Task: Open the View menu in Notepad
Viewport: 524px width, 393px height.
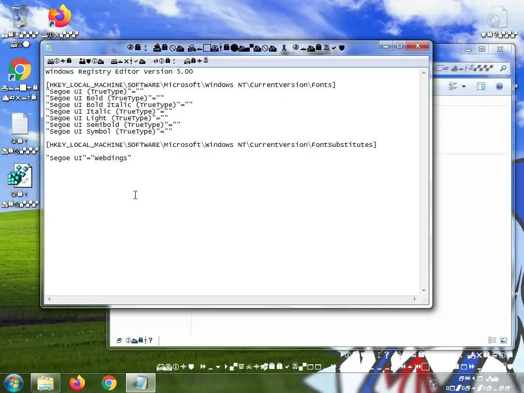Action: (164, 61)
